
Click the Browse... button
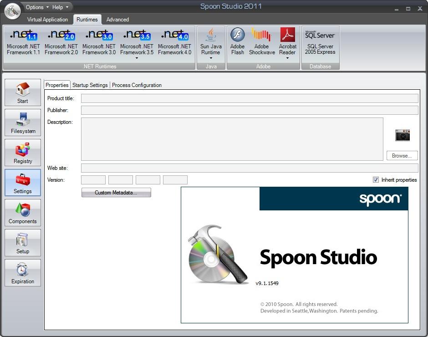point(402,156)
